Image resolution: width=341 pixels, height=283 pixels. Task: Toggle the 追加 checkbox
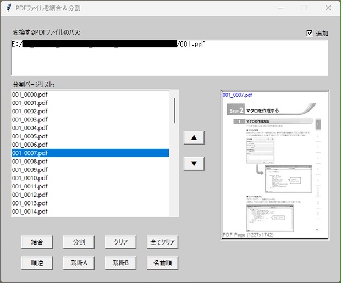pos(310,33)
